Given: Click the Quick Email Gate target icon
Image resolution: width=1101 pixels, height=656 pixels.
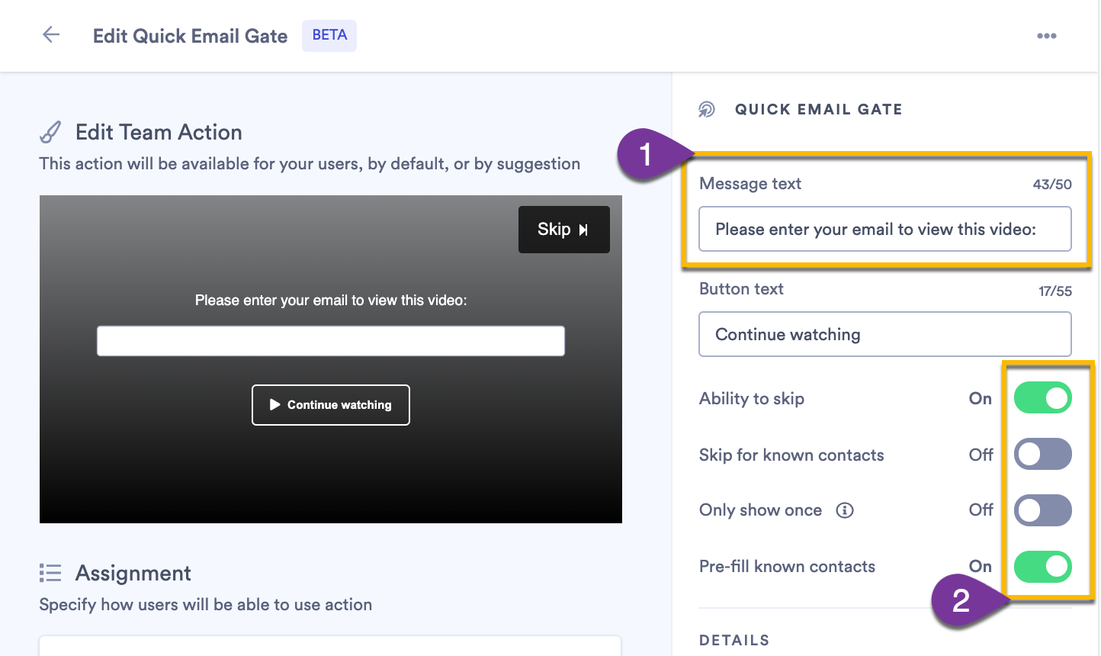Looking at the screenshot, I should (707, 109).
